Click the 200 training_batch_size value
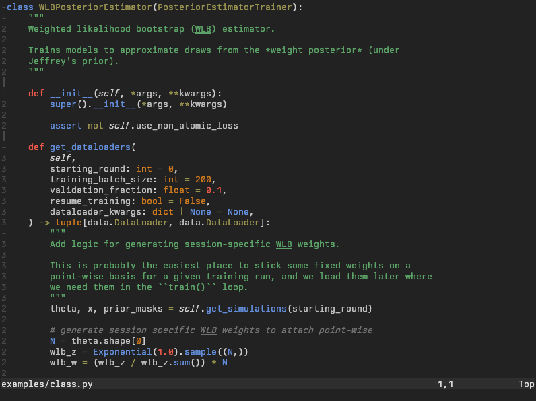 (x=203, y=180)
